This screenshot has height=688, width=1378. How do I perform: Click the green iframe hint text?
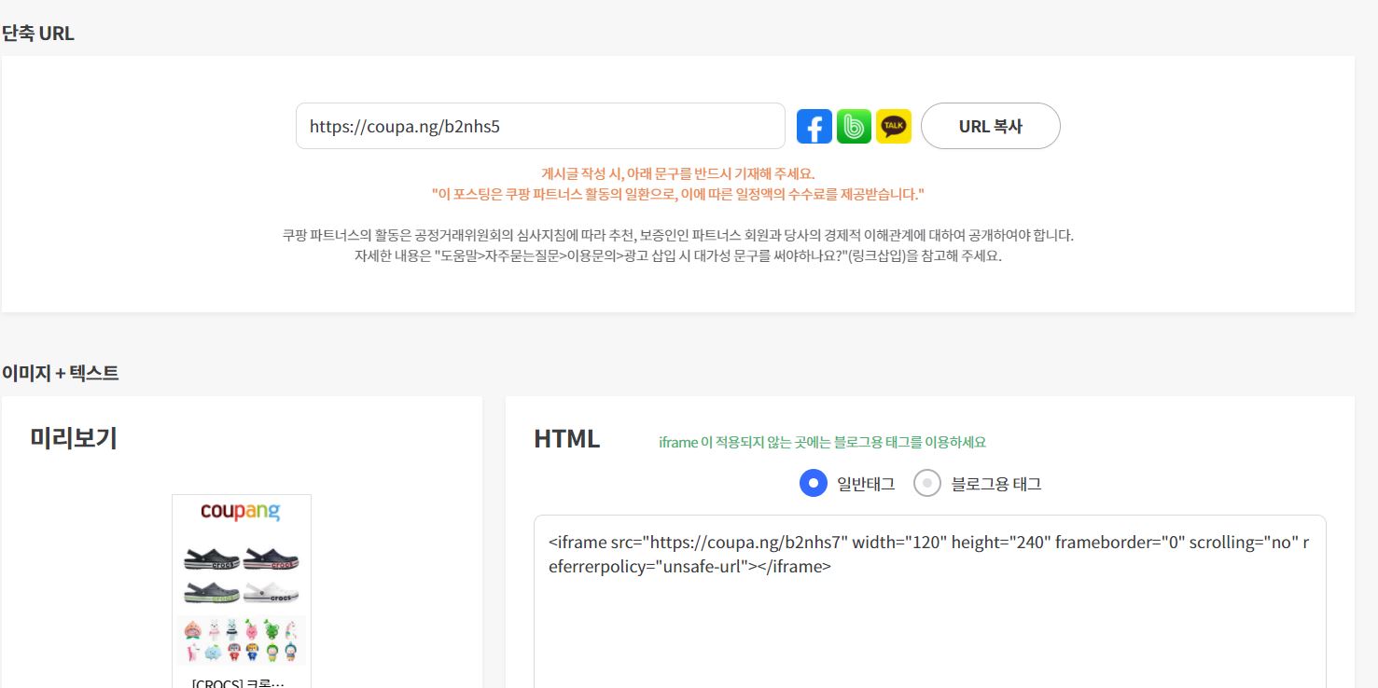point(822,442)
